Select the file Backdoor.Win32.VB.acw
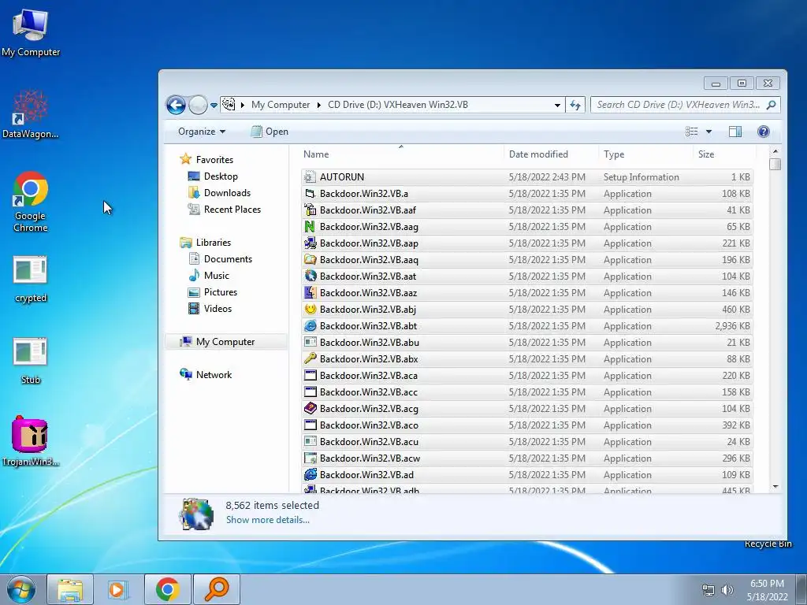Viewport: 807px width, 605px height. pos(527,458)
